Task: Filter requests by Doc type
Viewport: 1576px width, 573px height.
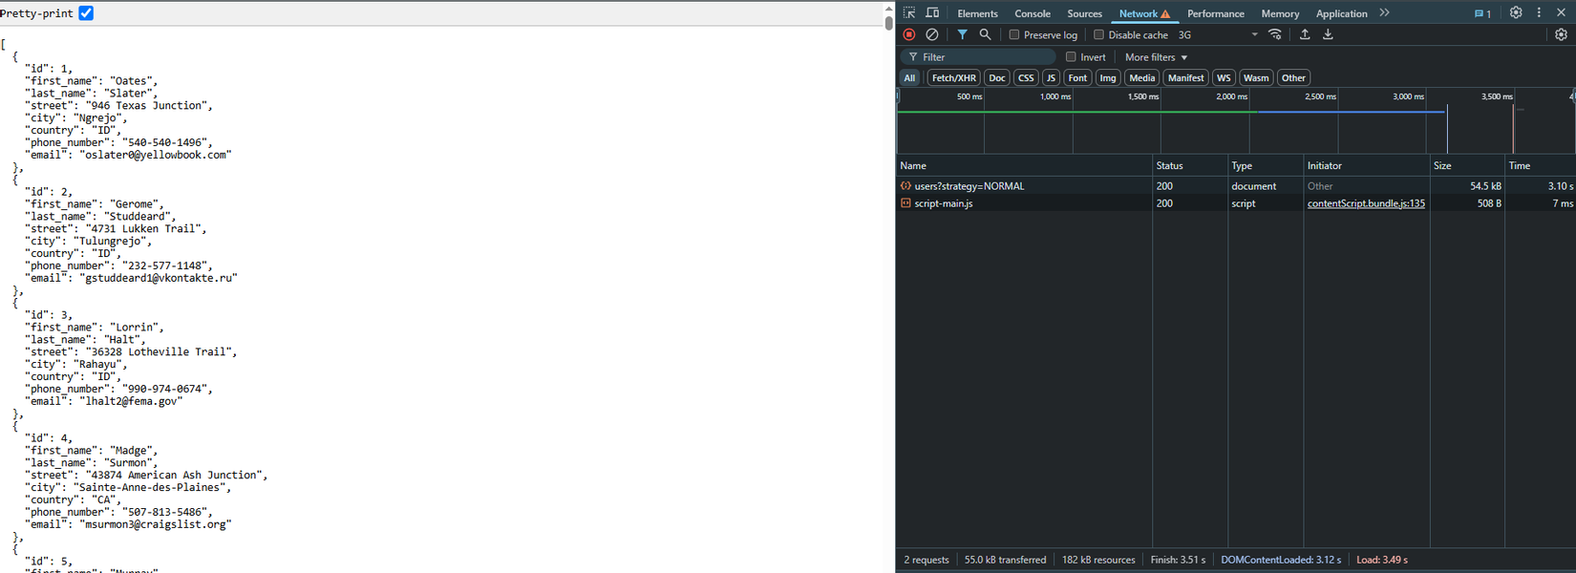Action: coord(997,77)
